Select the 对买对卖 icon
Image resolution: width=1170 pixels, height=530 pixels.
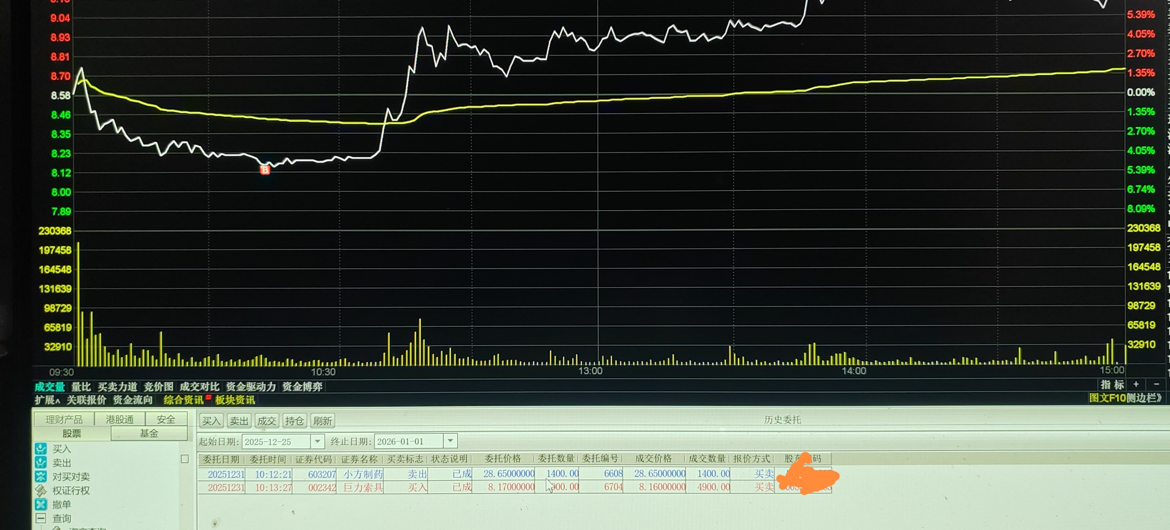[41, 476]
